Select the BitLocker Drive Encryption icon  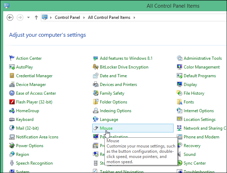96,67
